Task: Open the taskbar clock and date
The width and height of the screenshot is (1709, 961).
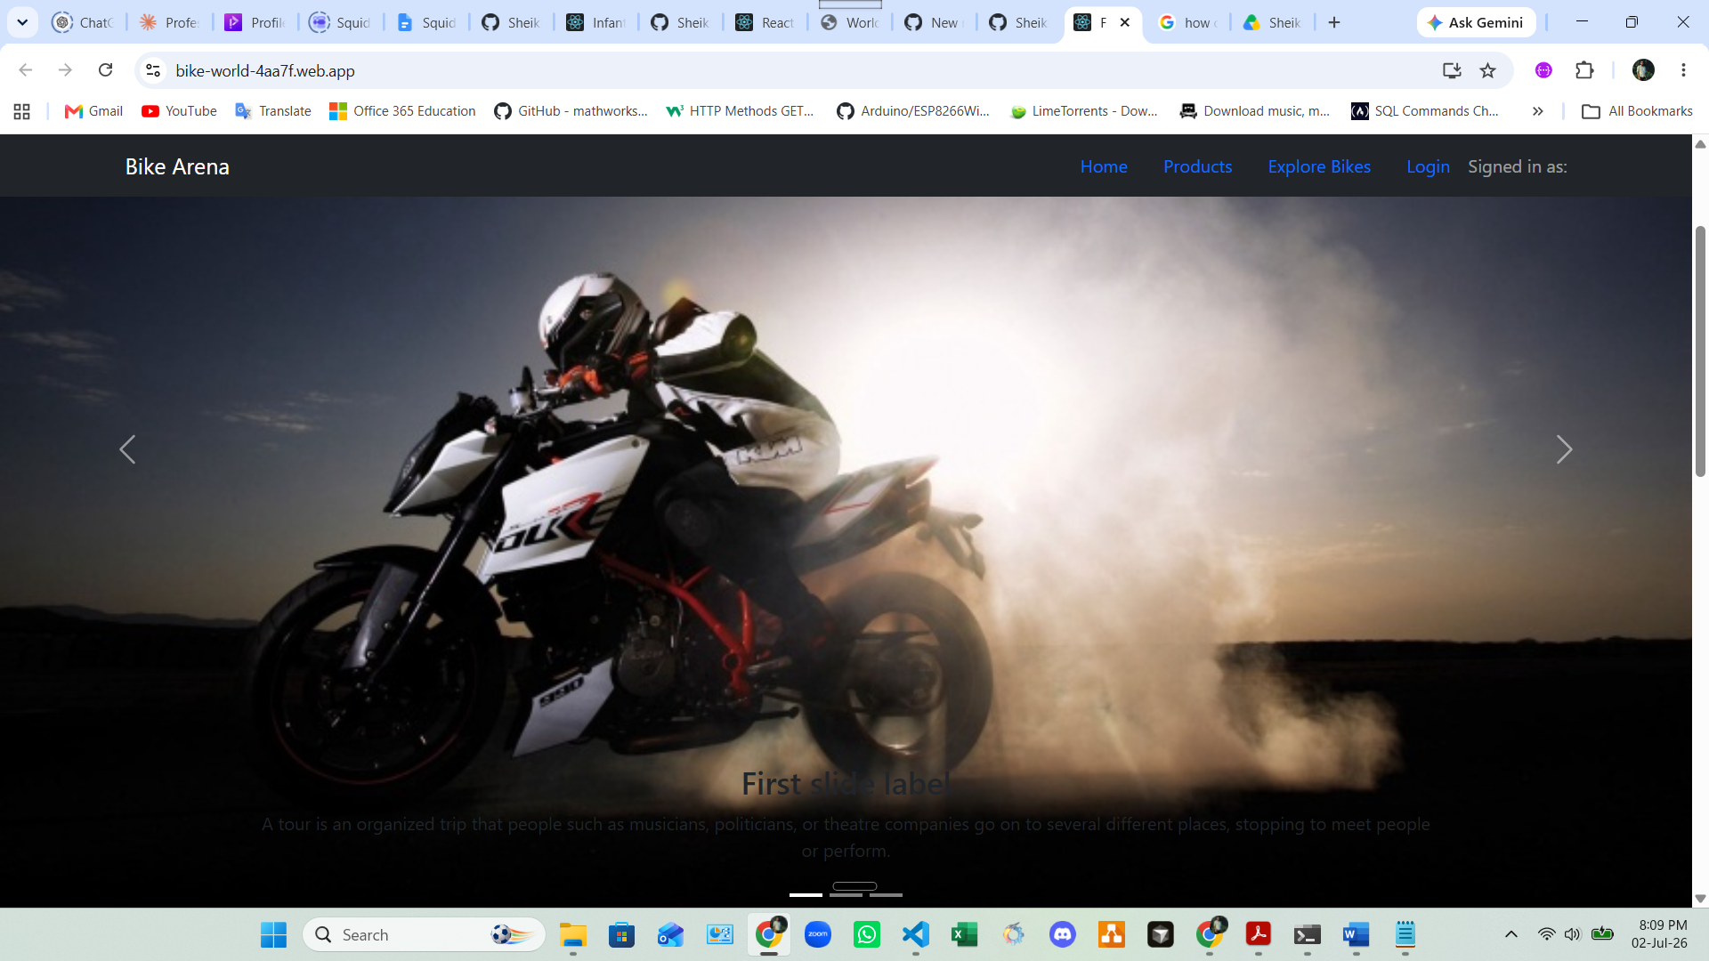Action: 1659,934
